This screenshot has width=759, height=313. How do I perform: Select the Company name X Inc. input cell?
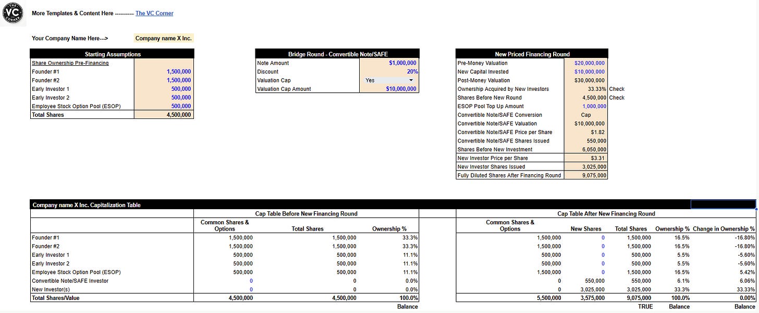(164, 38)
